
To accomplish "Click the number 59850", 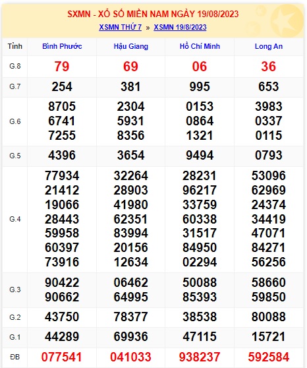I will (x=269, y=297).
